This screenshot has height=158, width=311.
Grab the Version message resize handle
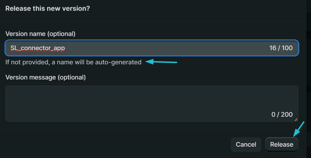point(296,120)
